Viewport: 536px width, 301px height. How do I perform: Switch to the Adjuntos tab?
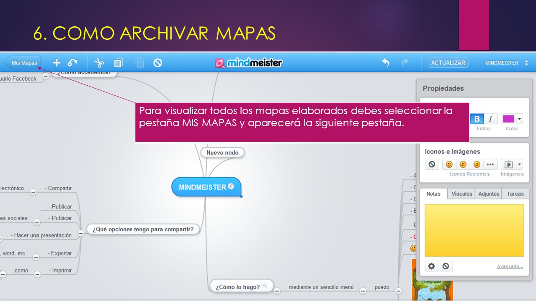pyautogui.click(x=489, y=194)
